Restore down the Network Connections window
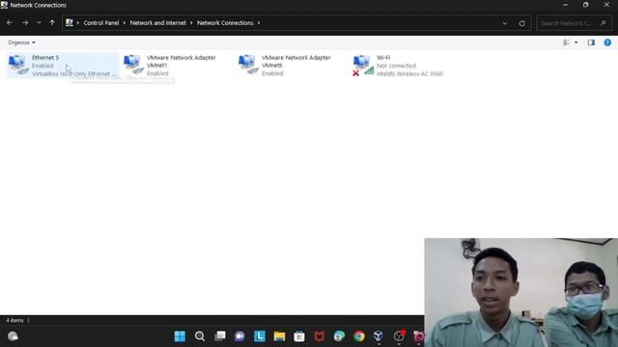Screen dimensions: 618x347 tap(586, 5)
